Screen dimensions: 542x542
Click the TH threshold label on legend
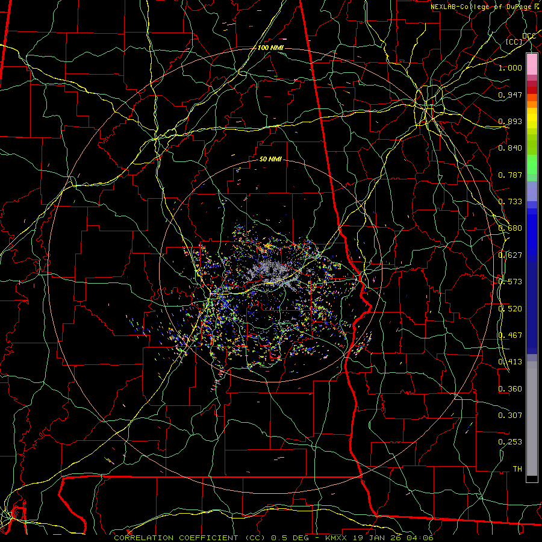point(517,469)
